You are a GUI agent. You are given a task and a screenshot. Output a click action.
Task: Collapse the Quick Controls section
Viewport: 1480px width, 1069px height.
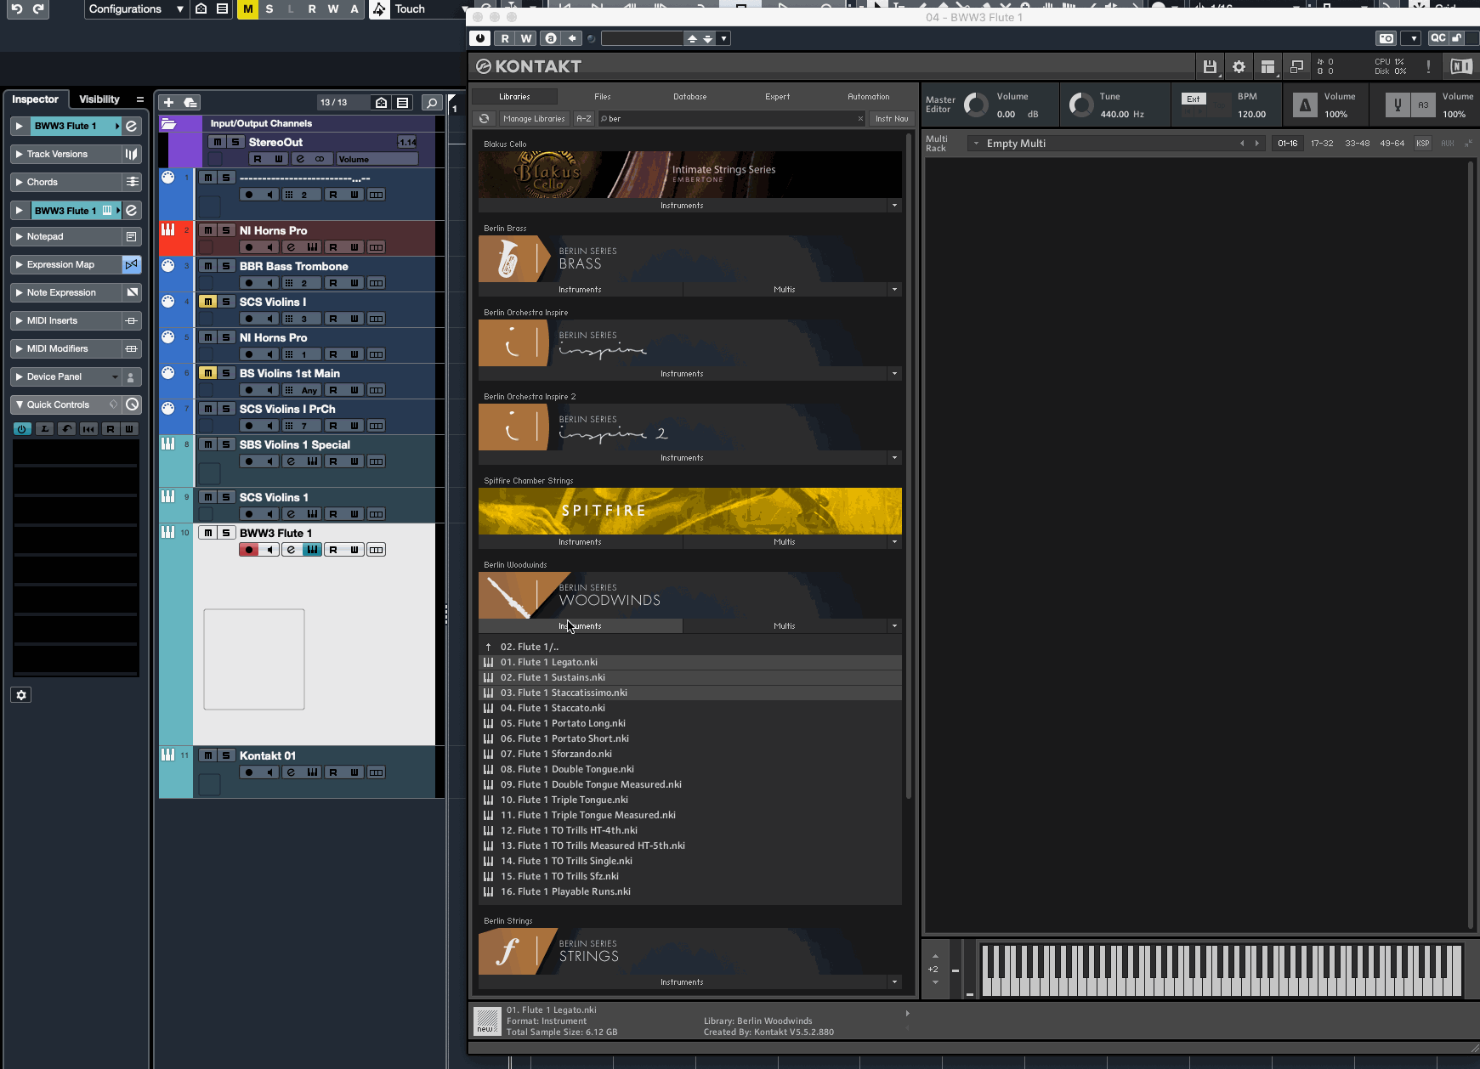coord(20,404)
